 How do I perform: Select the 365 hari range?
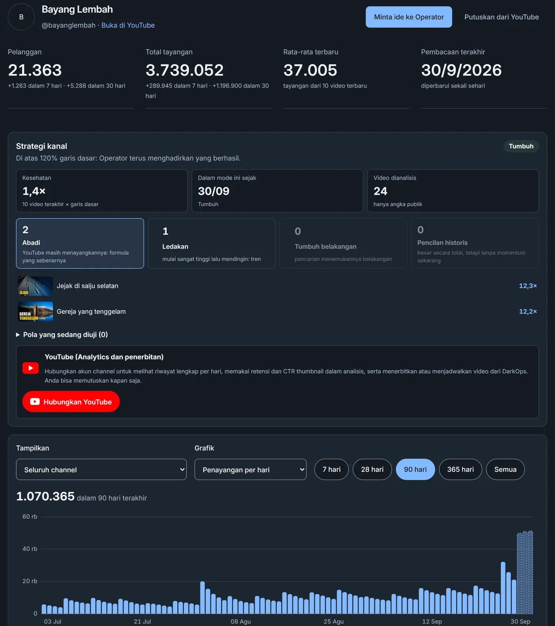461,469
